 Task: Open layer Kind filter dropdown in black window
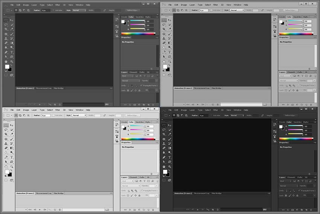[x=285, y=181]
